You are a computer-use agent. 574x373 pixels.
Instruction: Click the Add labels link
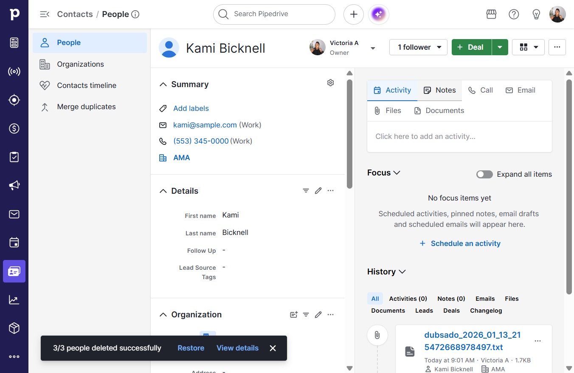[x=191, y=108]
